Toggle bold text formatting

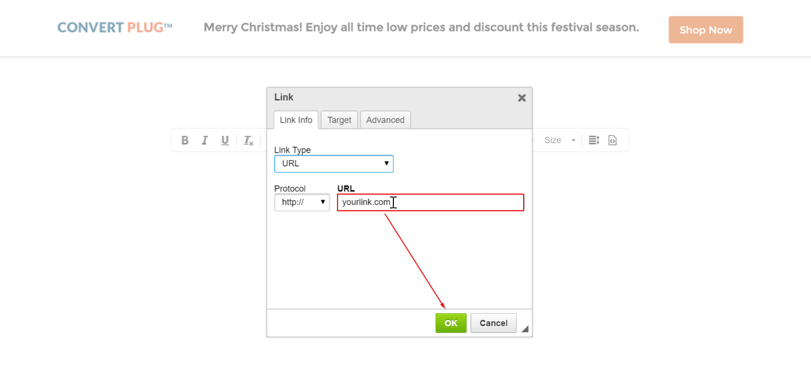tap(185, 140)
